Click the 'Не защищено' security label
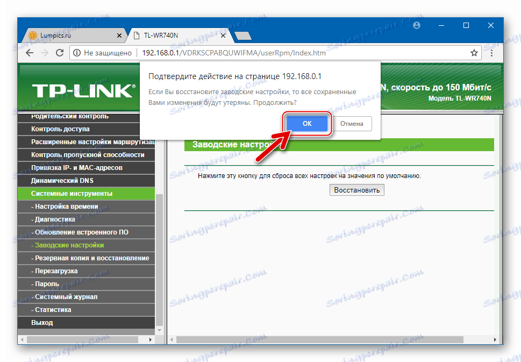This screenshot has width=521, height=362. click(108, 53)
